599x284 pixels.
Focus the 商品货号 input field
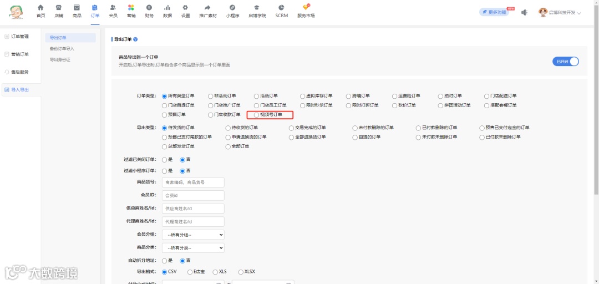193,182
